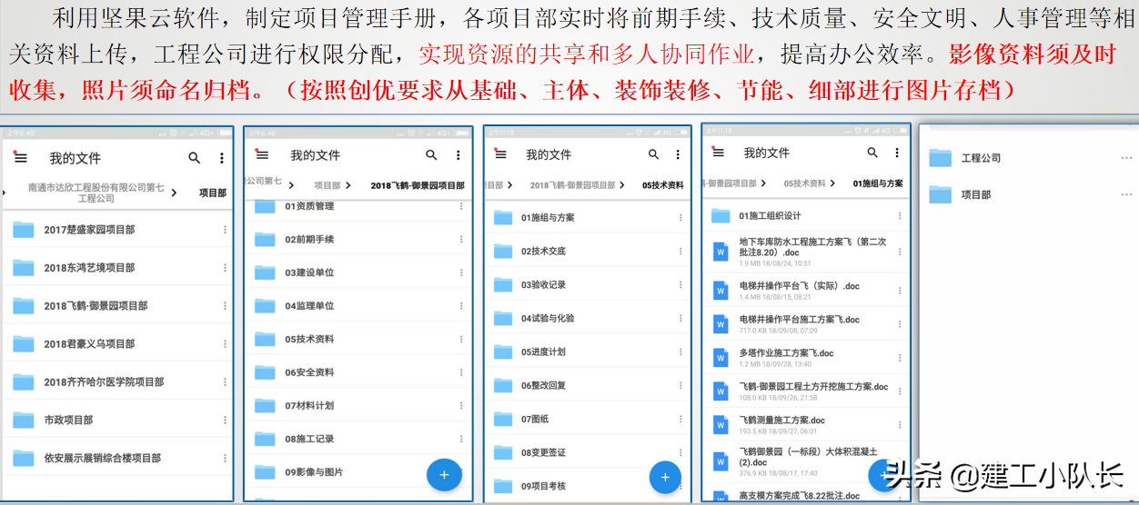
Task: Click folder icon of 2017楚盛家园项目部
Action: tap(24, 230)
